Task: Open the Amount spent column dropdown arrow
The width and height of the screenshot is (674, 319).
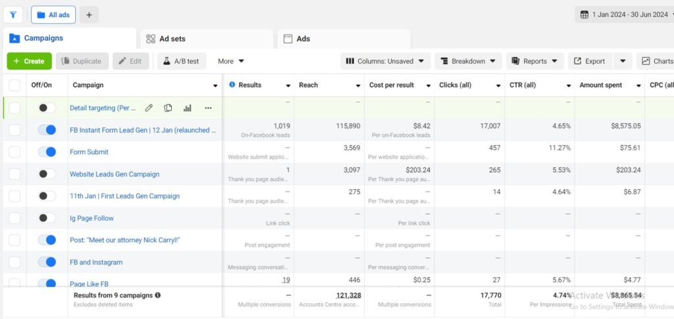Action: tap(638, 86)
